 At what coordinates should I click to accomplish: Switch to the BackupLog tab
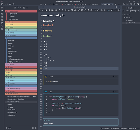click(x=83, y=4)
